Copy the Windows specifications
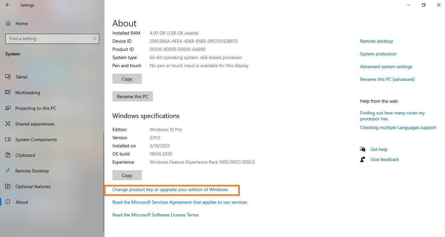The height and width of the screenshot is (237, 445). [127, 175]
